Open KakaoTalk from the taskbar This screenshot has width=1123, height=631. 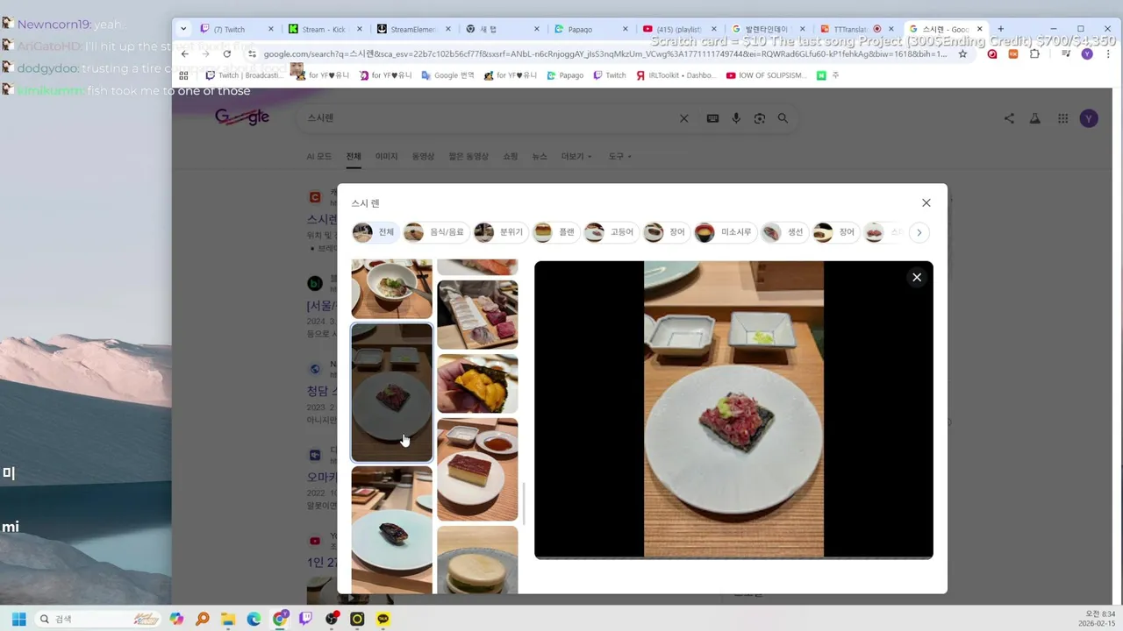coord(383,619)
